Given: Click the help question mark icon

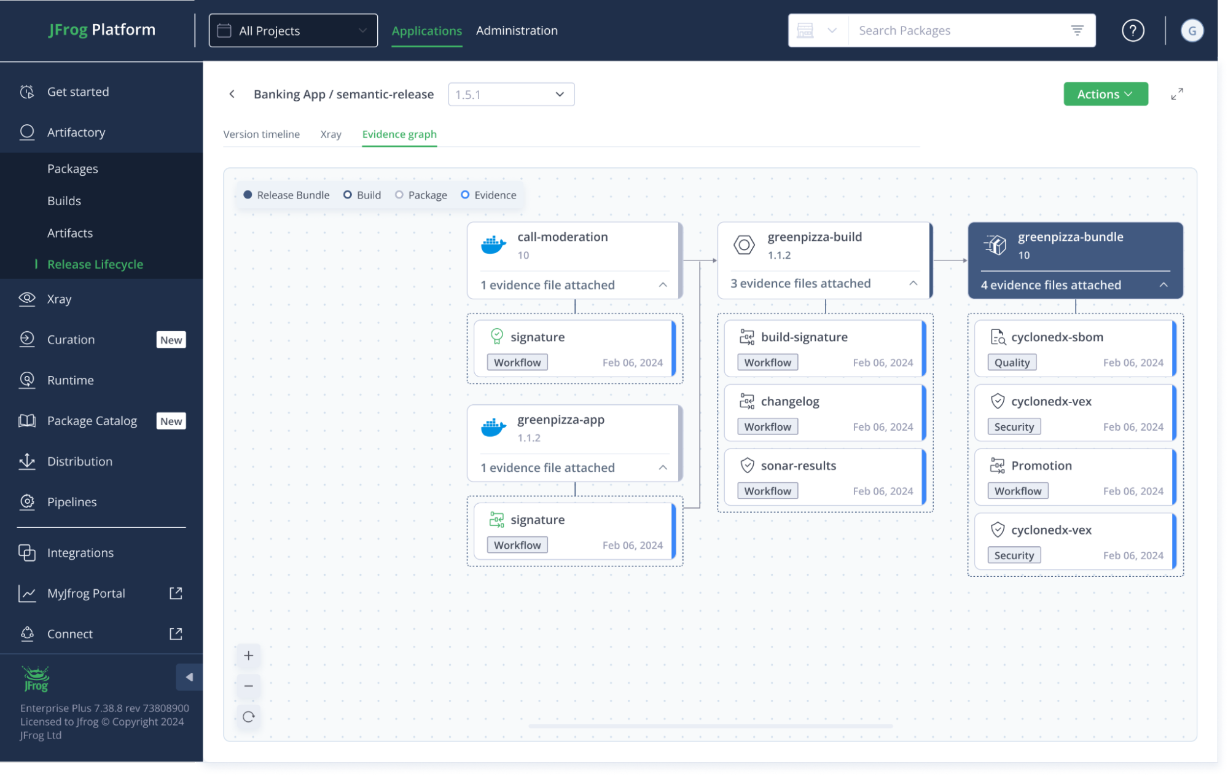Looking at the screenshot, I should pyautogui.click(x=1132, y=30).
